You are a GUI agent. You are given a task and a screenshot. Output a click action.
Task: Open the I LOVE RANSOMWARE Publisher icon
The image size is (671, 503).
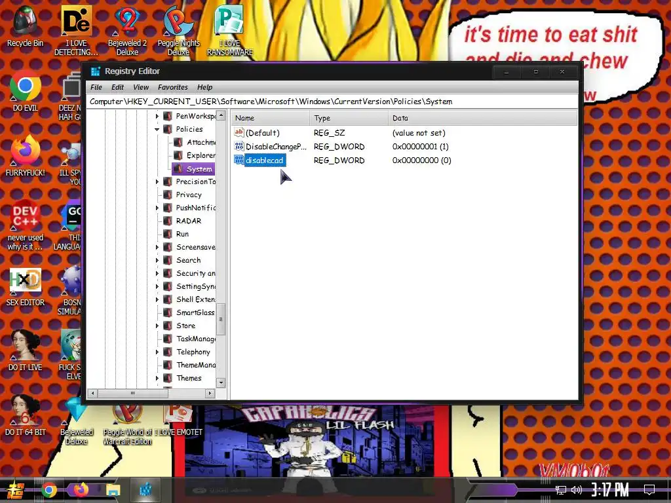pyautogui.click(x=230, y=30)
